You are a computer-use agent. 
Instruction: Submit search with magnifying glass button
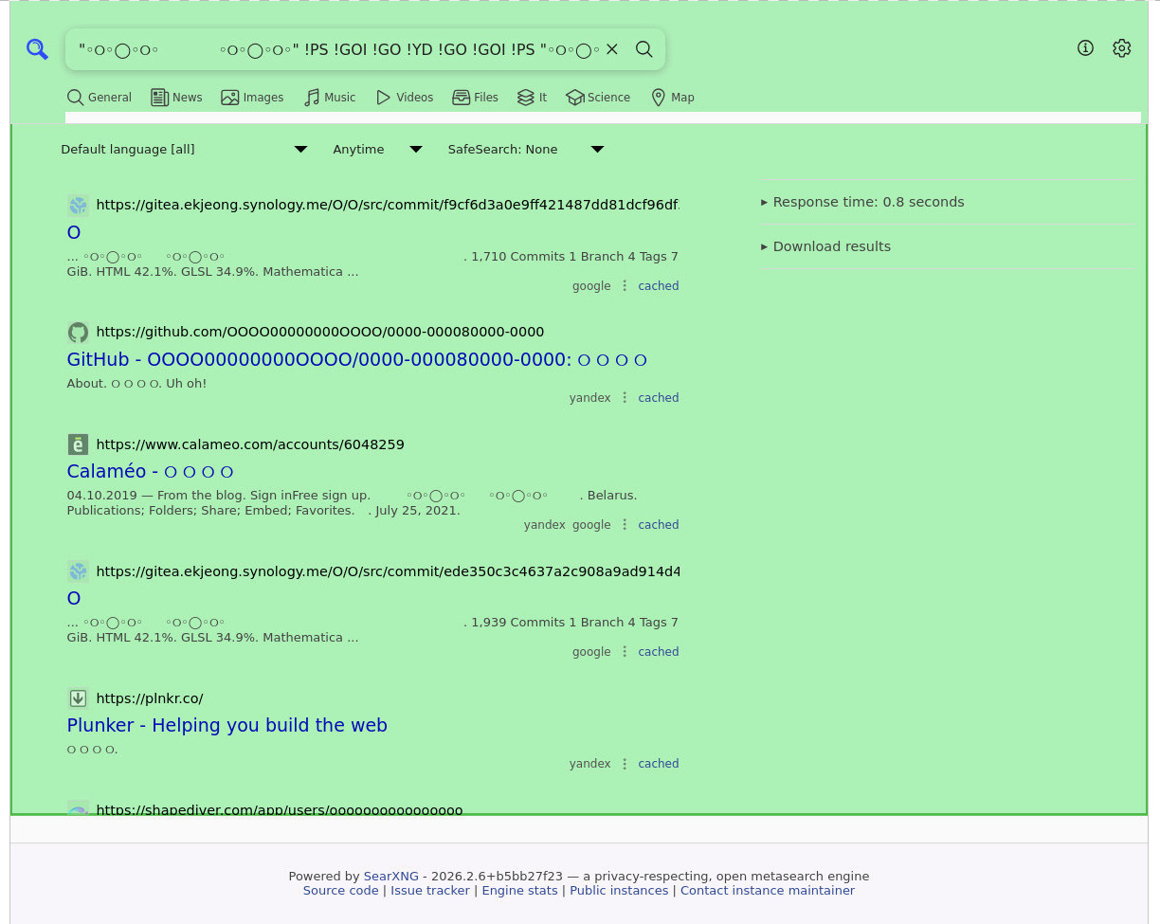coord(644,49)
